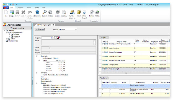This screenshot has height=103, width=173.
Task: Open the Symbole tool
Action: pyautogui.click(x=50, y=12)
